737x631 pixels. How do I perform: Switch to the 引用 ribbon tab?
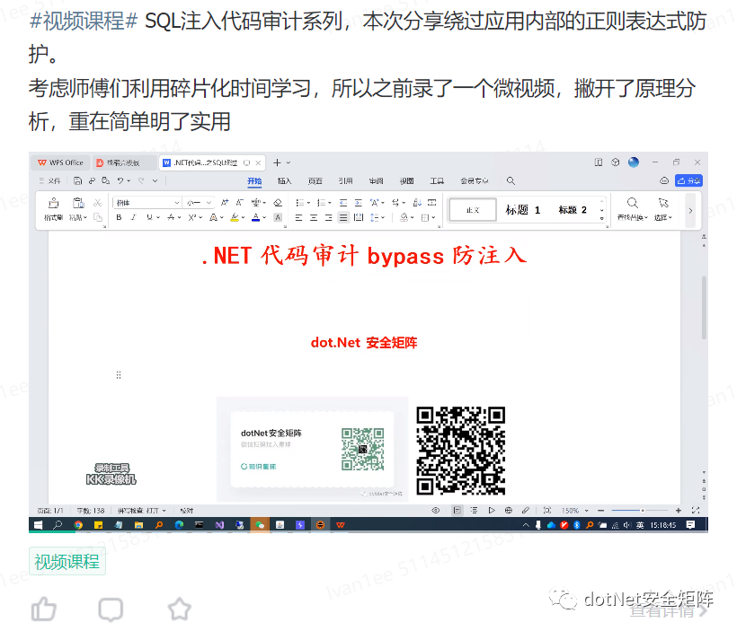point(345,180)
